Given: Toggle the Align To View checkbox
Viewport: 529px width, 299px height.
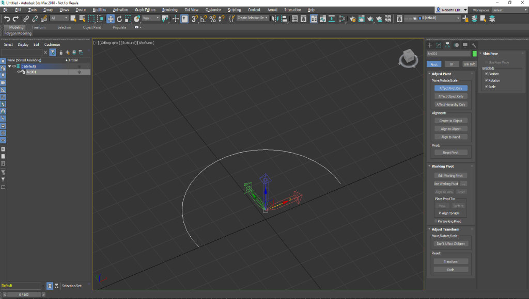Looking at the screenshot, I should click(440, 213).
